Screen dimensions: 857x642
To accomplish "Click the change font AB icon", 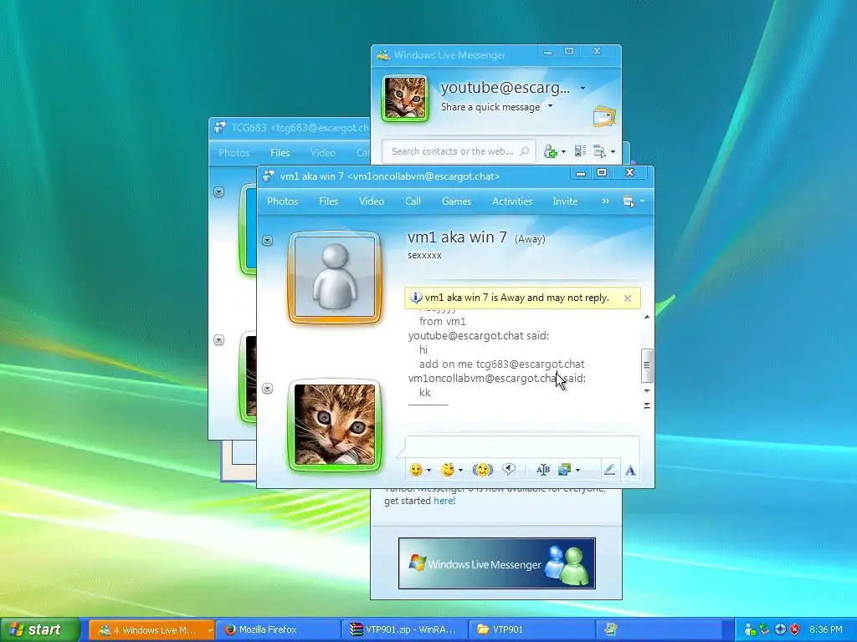I will coord(542,470).
